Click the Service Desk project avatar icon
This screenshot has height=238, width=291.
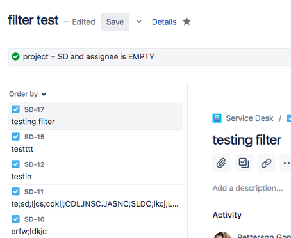click(x=217, y=118)
